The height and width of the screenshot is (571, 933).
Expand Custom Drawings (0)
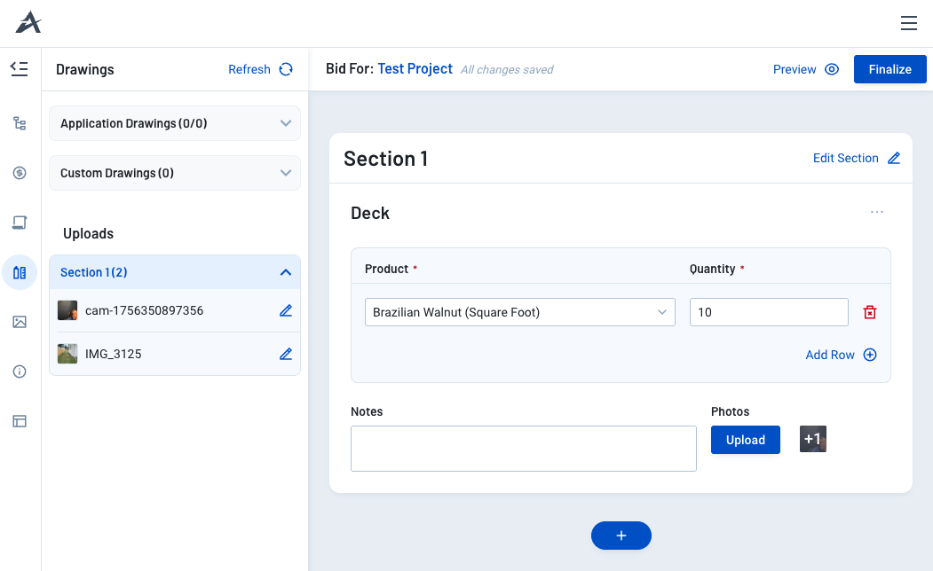[x=174, y=173]
